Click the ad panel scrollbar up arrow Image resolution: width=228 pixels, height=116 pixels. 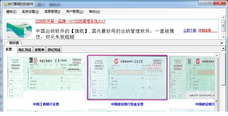point(224,17)
